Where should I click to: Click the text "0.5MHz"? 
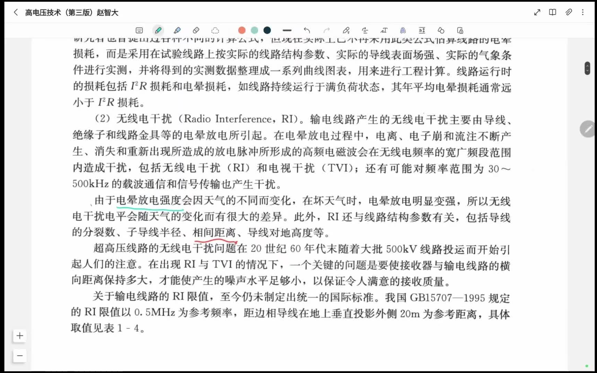[154, 313]
